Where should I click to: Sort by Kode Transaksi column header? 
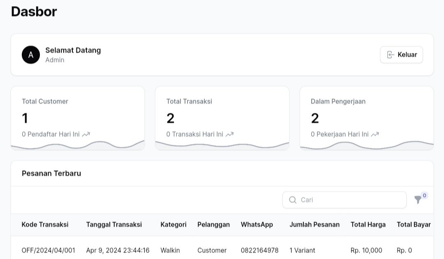tap(45, 225)
